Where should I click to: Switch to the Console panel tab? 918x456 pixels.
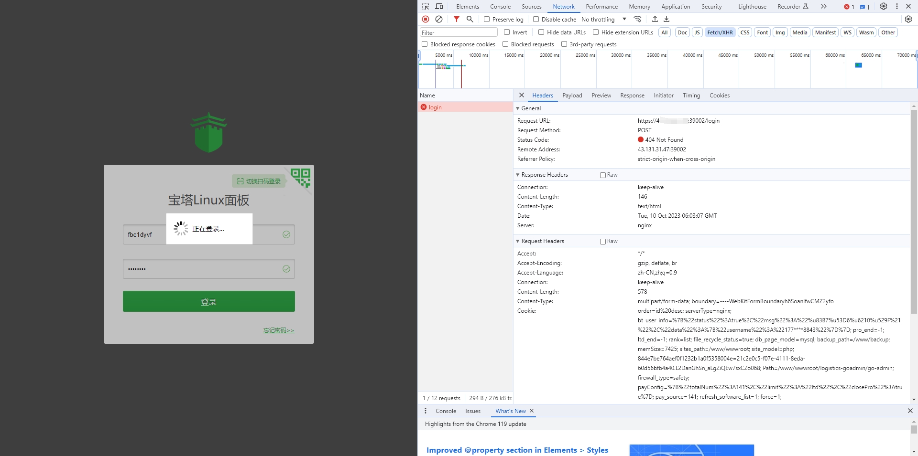[x=501, y=7]
